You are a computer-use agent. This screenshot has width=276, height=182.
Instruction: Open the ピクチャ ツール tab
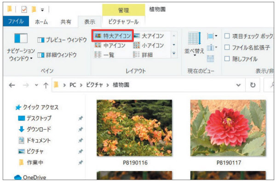(123, 22)
